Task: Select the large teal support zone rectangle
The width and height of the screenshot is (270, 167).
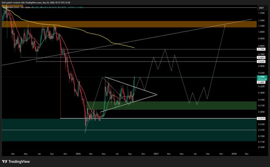Action: pos(129,130)
